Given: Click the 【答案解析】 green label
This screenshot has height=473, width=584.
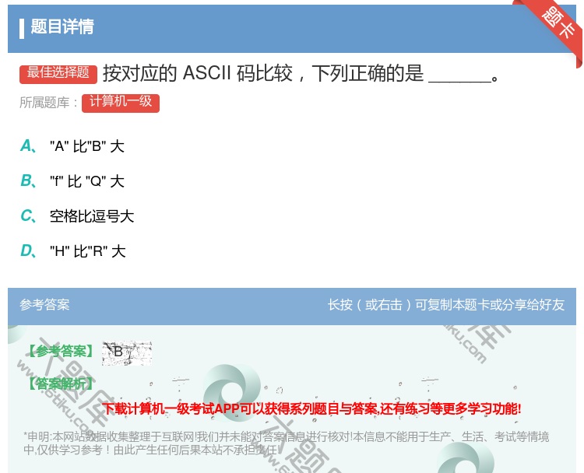Looking at the screenshot, I should tap(61, 384).
